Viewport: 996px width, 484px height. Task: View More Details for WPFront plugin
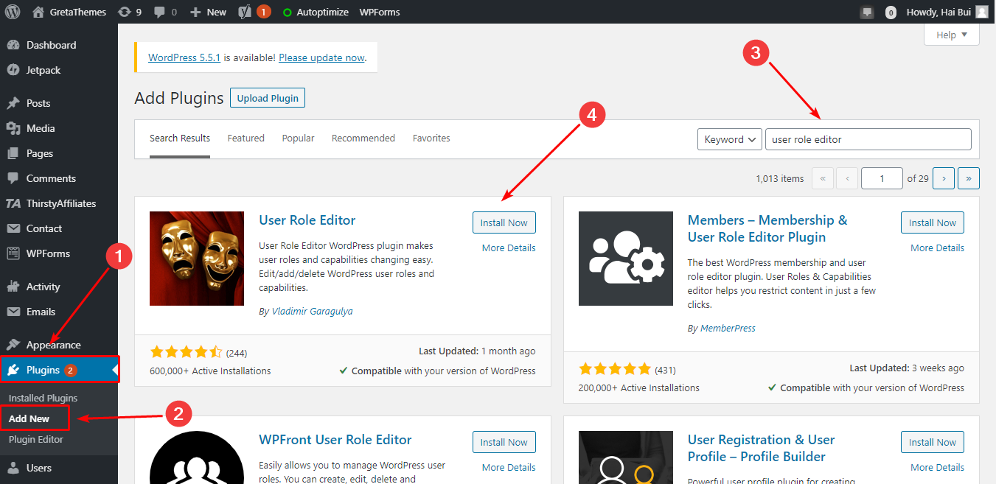pos(509,467)
